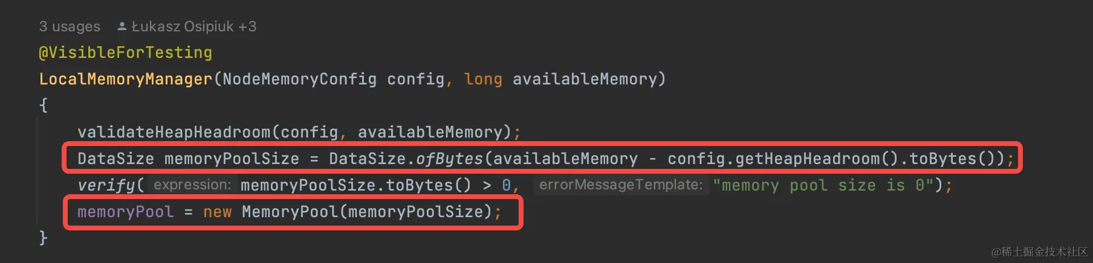Click the memoryPoolSize variable declaration
Image resolution: width=1093 pixels, height=263 pixels.
232,159
